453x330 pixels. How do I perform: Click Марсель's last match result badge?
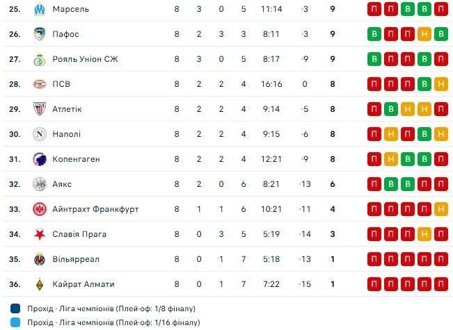440,9
